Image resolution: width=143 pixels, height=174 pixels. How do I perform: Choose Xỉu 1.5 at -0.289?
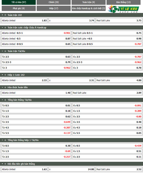click(x=107, y=111)
